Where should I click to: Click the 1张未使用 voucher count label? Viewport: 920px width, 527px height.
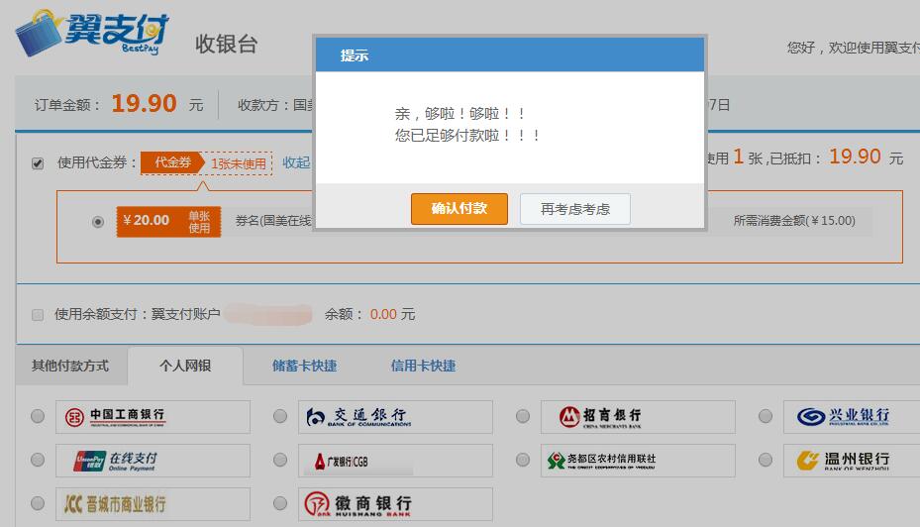point(239,163)
